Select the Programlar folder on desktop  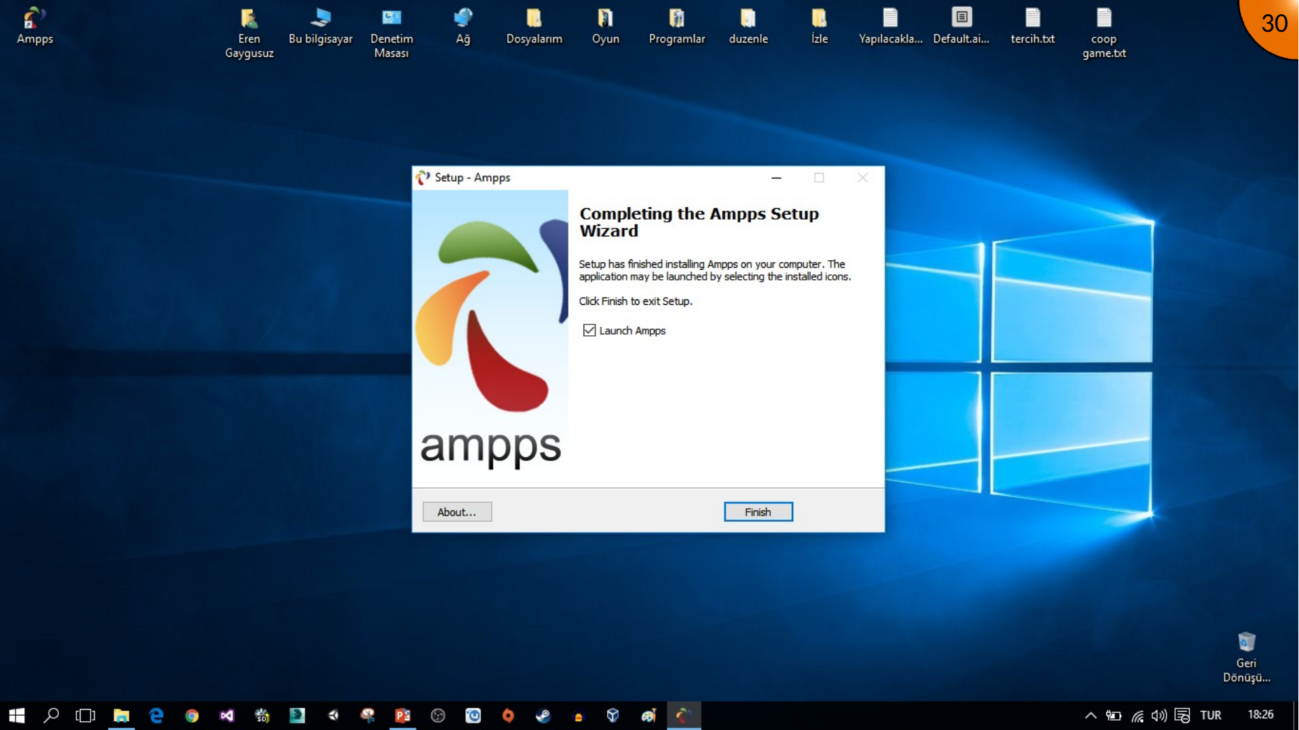(677, 26)
